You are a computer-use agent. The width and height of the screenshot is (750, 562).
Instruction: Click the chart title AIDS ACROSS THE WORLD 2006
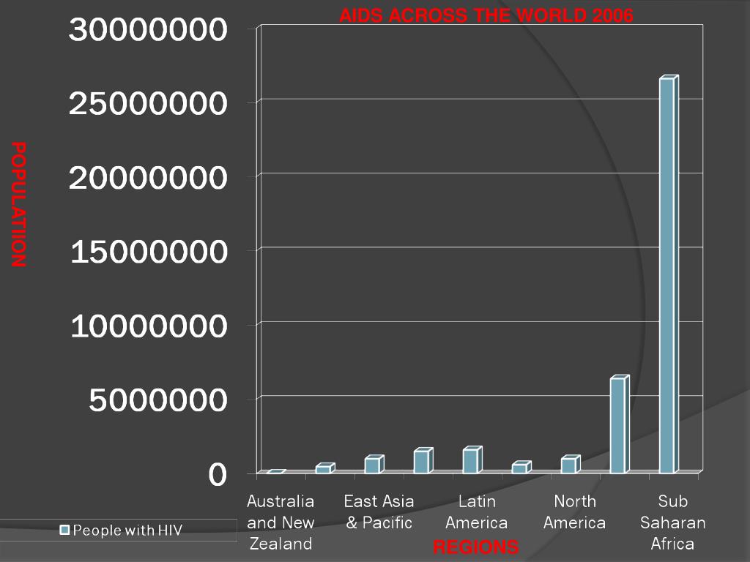pos(486,15)
